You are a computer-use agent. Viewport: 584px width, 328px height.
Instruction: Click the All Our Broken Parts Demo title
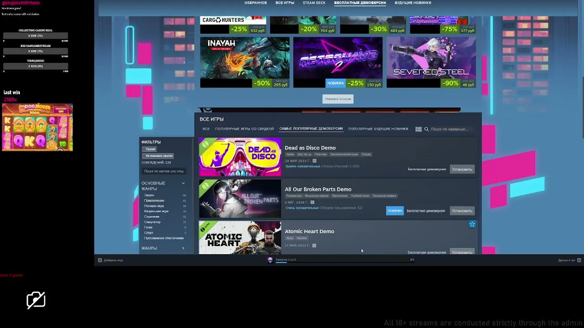click(x=318, y=190)
